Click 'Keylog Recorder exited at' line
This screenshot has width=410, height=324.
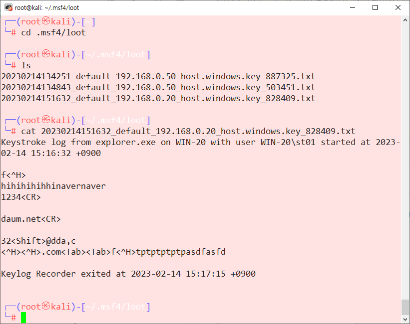click(x=128, y=274)
